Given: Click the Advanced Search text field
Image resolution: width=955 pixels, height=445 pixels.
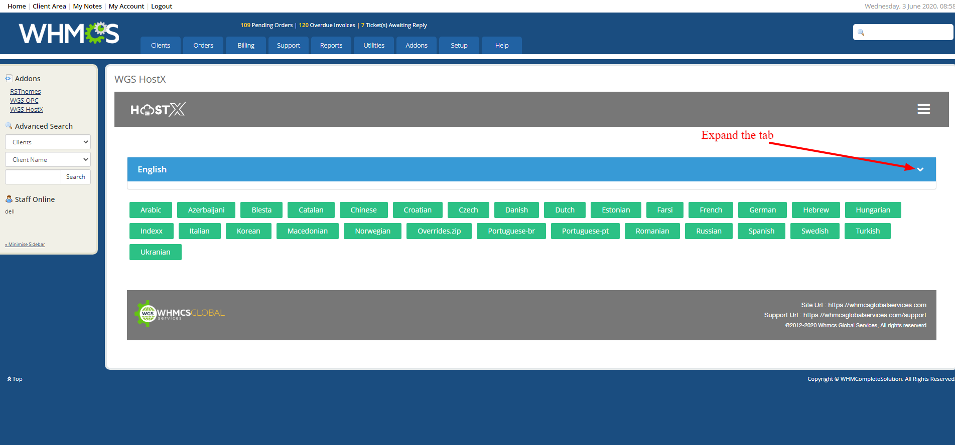Looking at the screenshot, I should [33, 177].
